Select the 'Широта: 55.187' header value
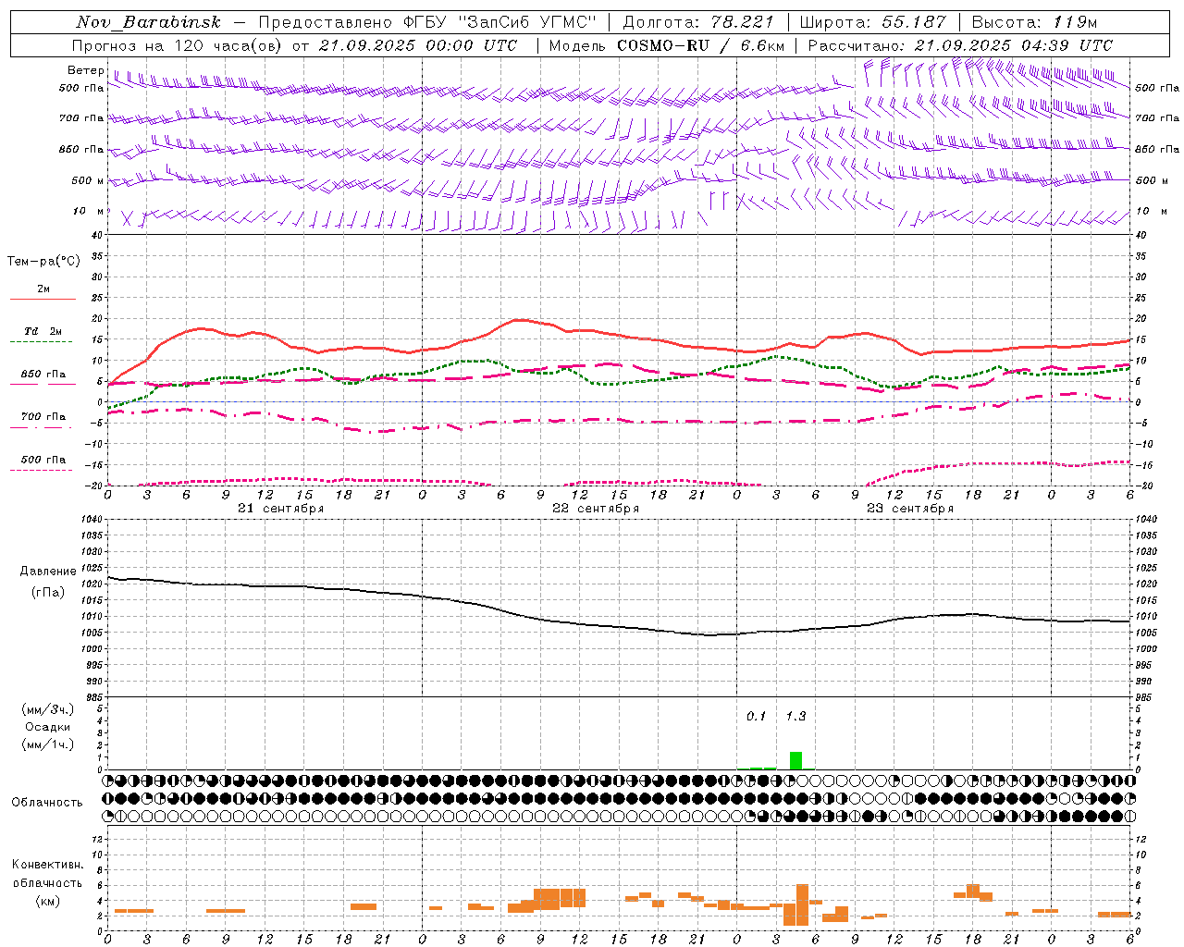The height and width of the screenshot is (947, 1184). [x=872, y=22]
